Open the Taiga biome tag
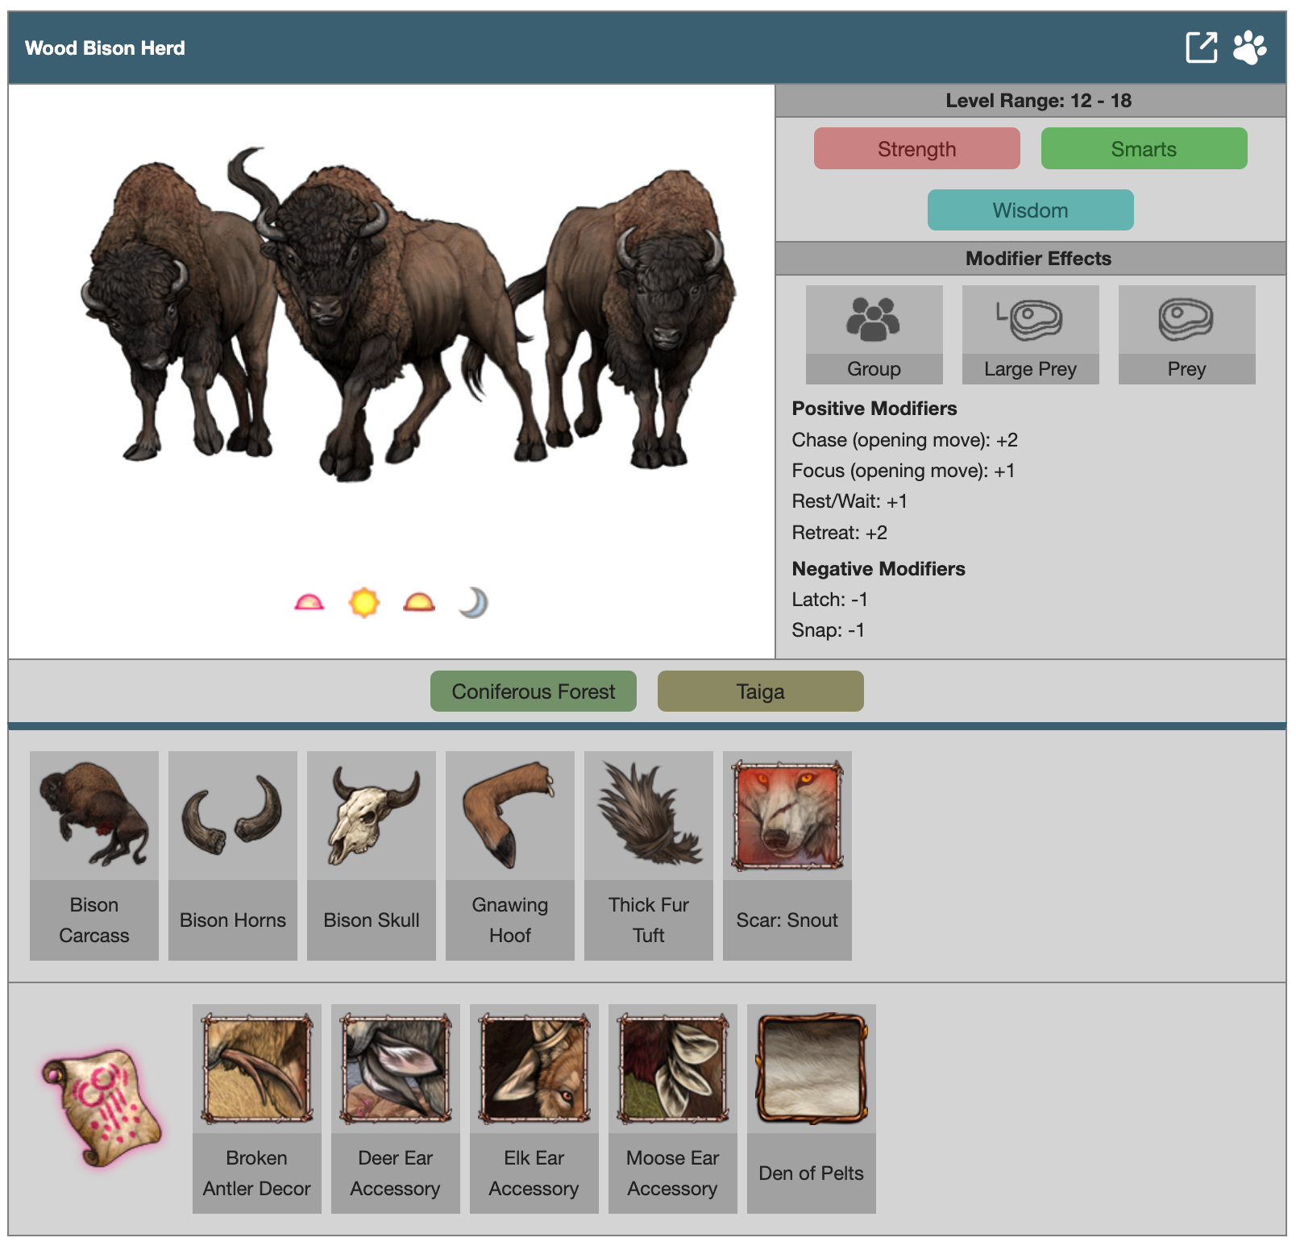This screenshot has width=1296, height=1246. point(760,692)
